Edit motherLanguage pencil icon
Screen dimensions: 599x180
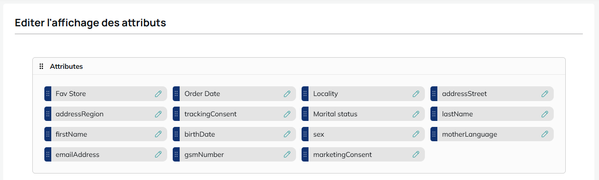pos(545,134)
